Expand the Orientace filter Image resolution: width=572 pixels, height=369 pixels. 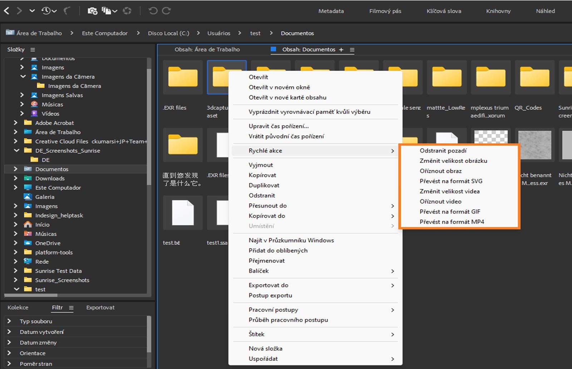point(9,353)
